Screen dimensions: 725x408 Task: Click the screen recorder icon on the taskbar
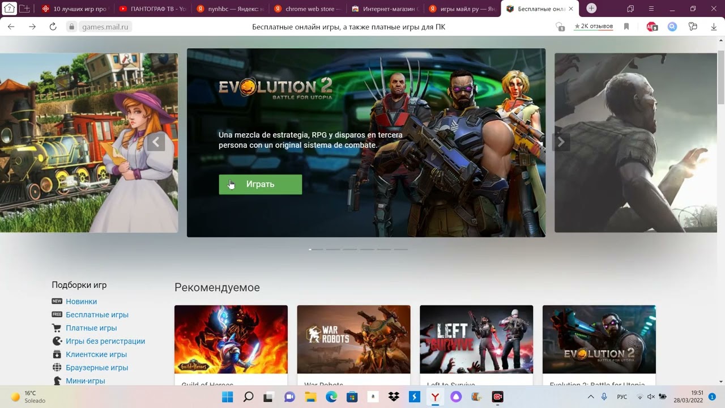click(x=497, y=397)
